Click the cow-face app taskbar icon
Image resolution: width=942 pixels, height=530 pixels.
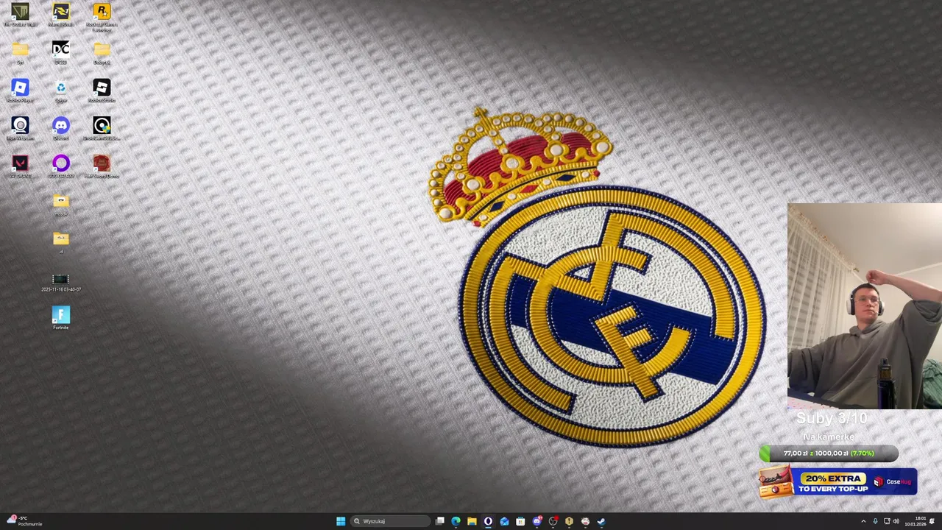585,521
